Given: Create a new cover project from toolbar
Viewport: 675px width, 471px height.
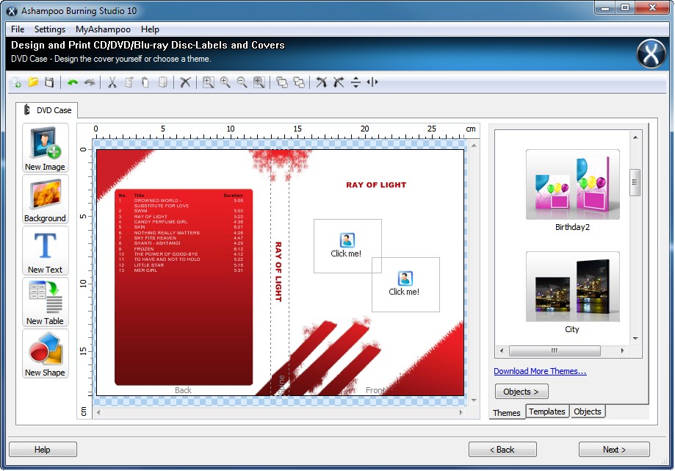Looking at the screenshot, I should pyautogui.click(x=16, y=82).
